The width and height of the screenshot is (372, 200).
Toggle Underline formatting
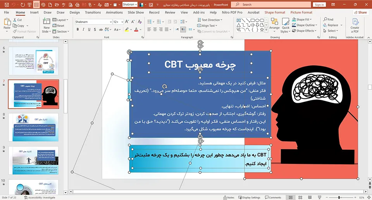[89, 29]
